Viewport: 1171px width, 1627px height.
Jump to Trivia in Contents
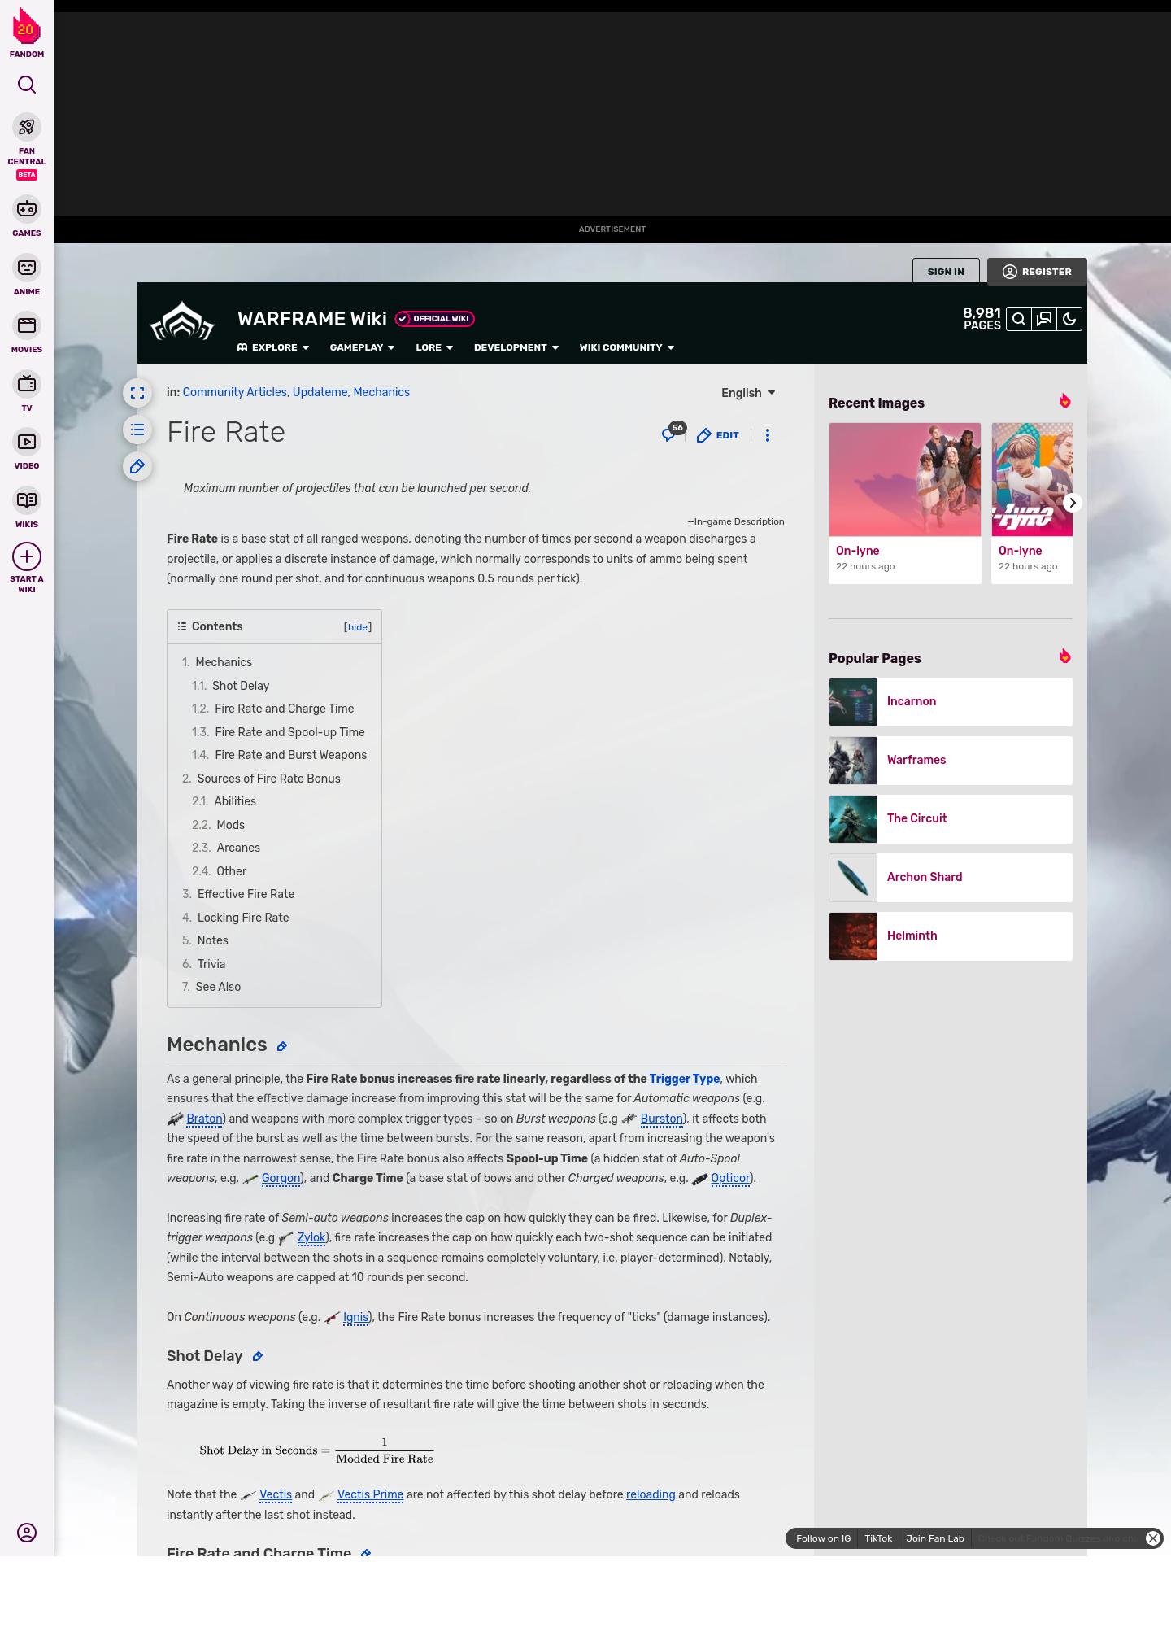pyautogui.click(x=204, y=964)
